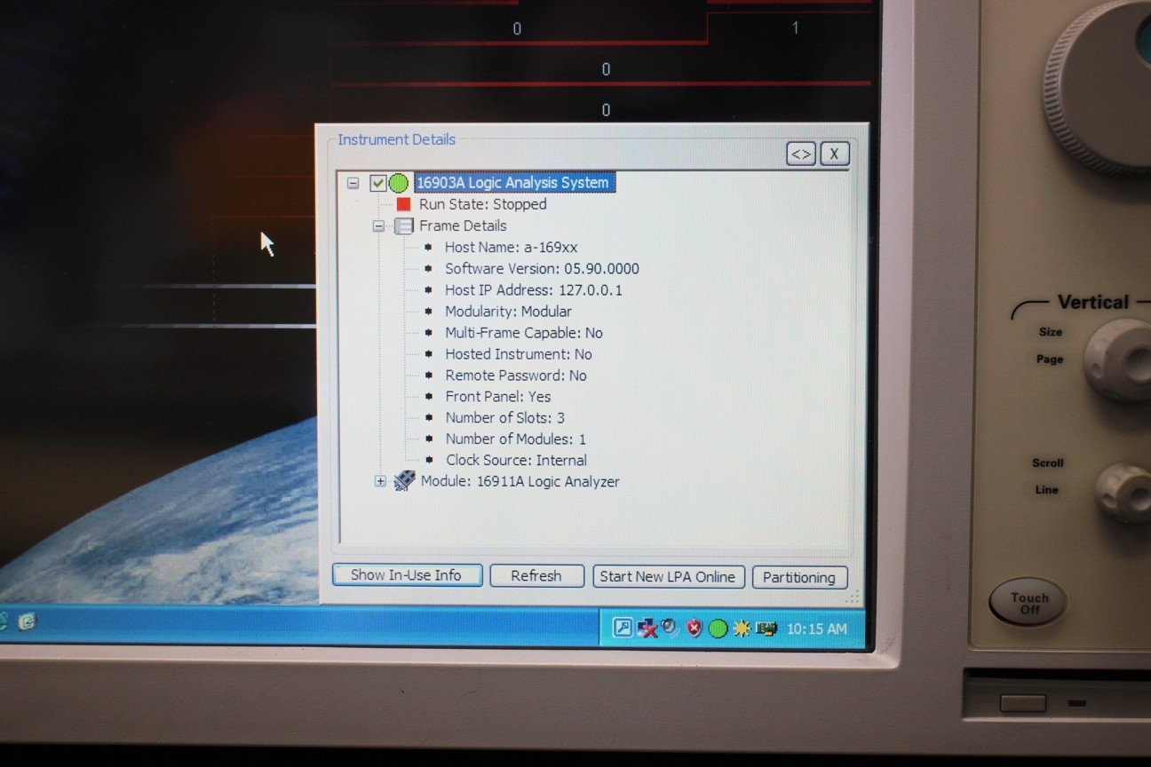Select Number of Modules: 1 row
Viewport: 1151px width, 767px height.
point(515,439)
